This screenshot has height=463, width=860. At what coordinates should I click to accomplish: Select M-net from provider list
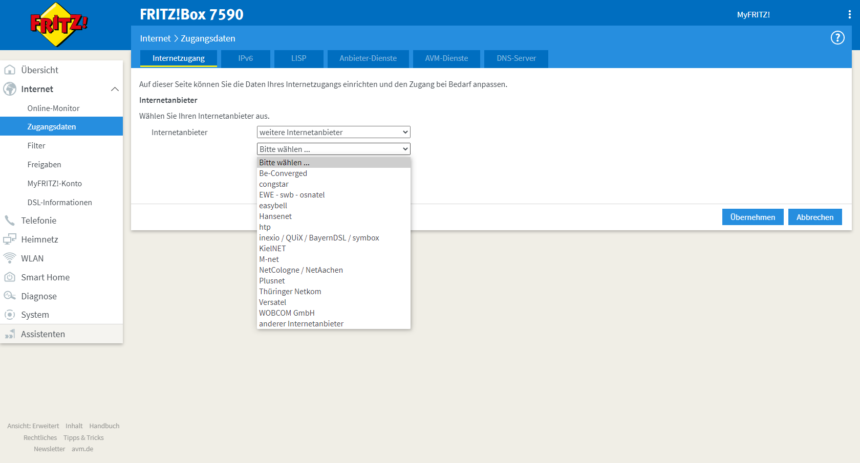(334, 259)
